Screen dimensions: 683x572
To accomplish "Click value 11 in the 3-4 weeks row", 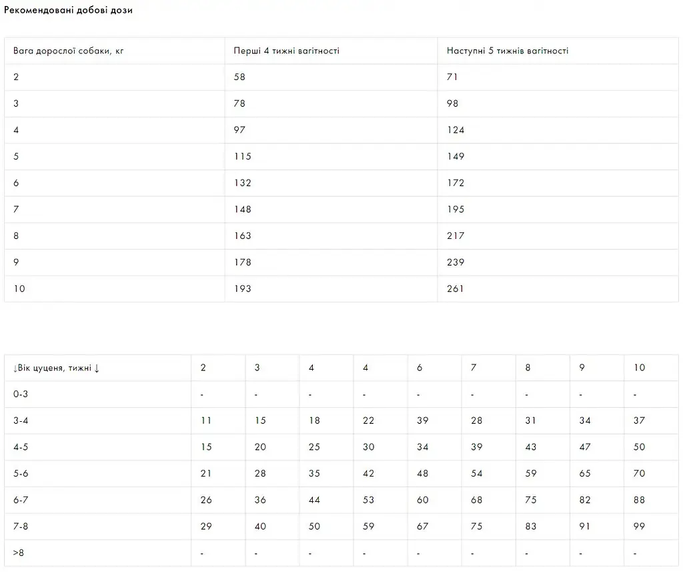I will pyautogui.click(x=206, y=420).
